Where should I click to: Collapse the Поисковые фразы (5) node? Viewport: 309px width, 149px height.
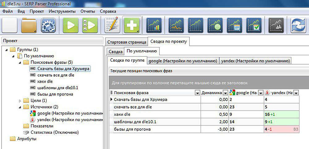pyautogui.click(x=20, y=63)
